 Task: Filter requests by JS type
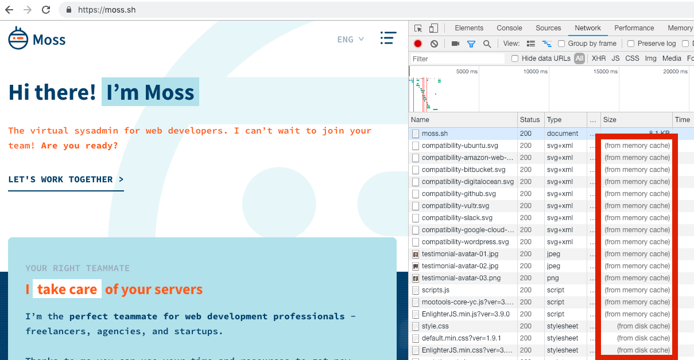(615, 58)
